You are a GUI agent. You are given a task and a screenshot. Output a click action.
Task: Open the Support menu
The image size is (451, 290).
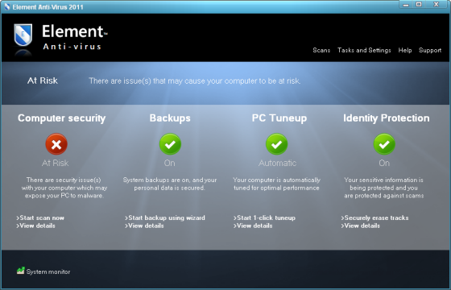tap(430, 50)
